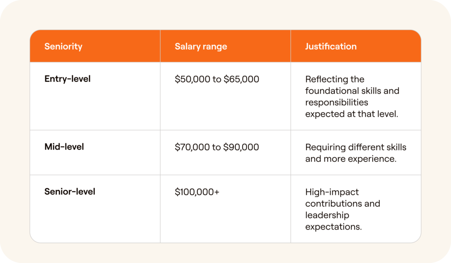Click the word 'responsibilities' in Entry-level row
The image size is (451, 263).
tap(336, 102)
